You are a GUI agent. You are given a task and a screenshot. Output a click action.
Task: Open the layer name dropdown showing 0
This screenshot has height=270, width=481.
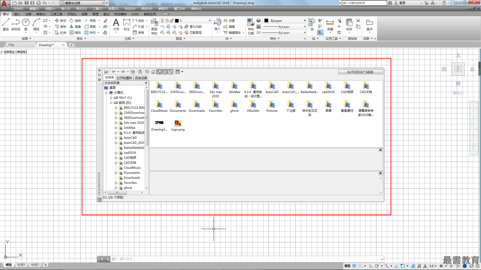click(209, 20)
